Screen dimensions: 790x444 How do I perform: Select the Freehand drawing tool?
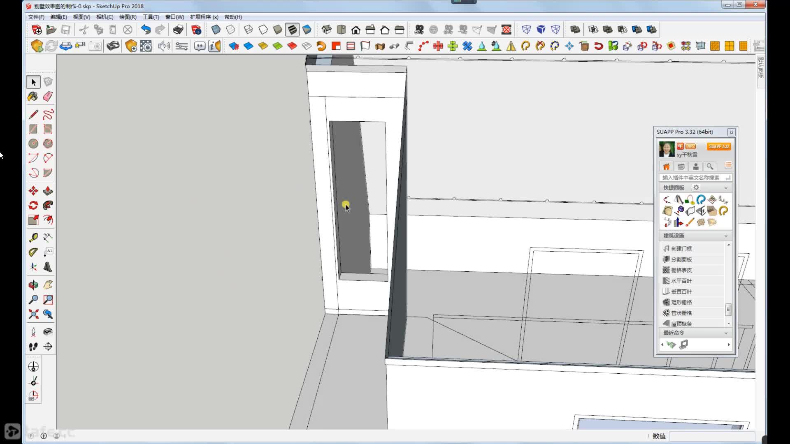48,114
